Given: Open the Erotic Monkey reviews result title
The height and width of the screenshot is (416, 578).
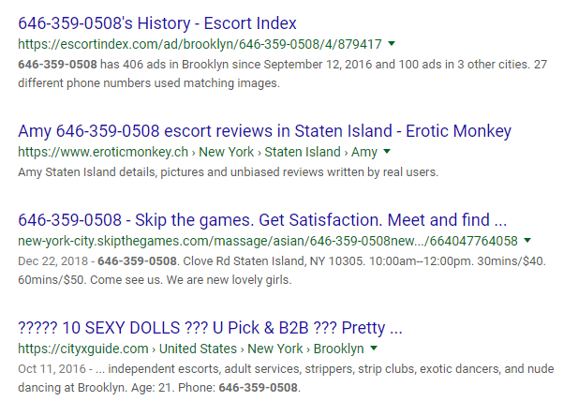Looking at the screenshot, I should click(x=264, y=131).
